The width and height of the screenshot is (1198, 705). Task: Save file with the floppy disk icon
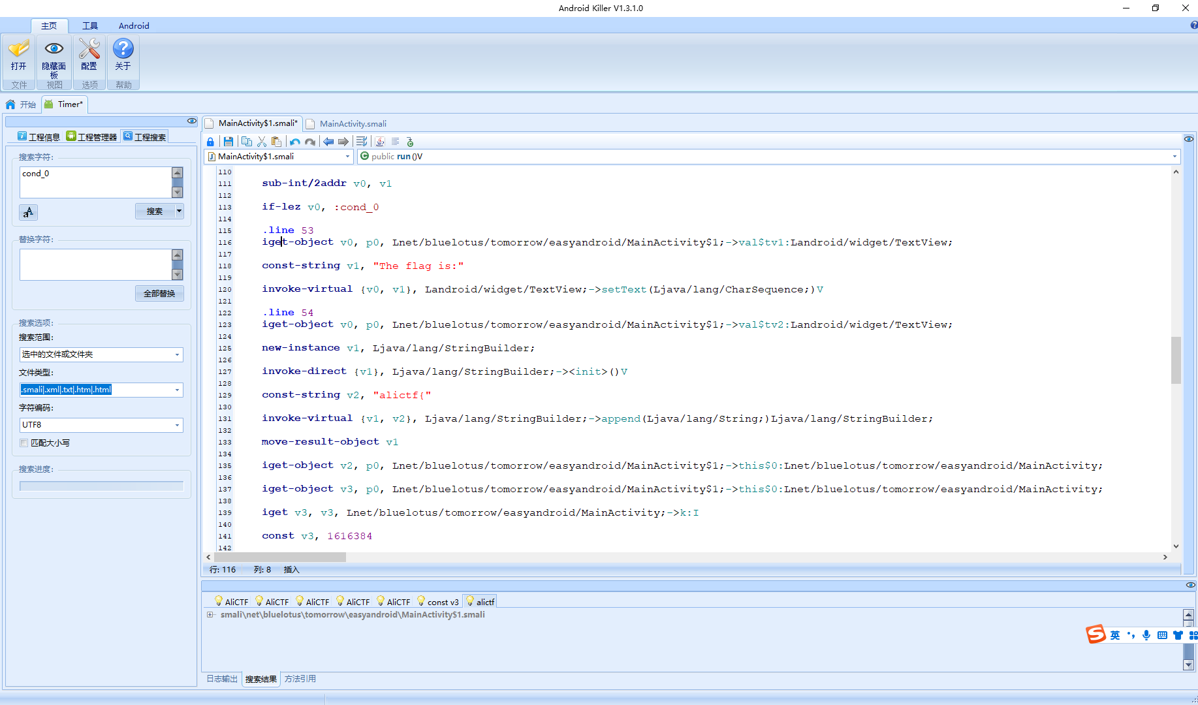[x=228, y=142]
